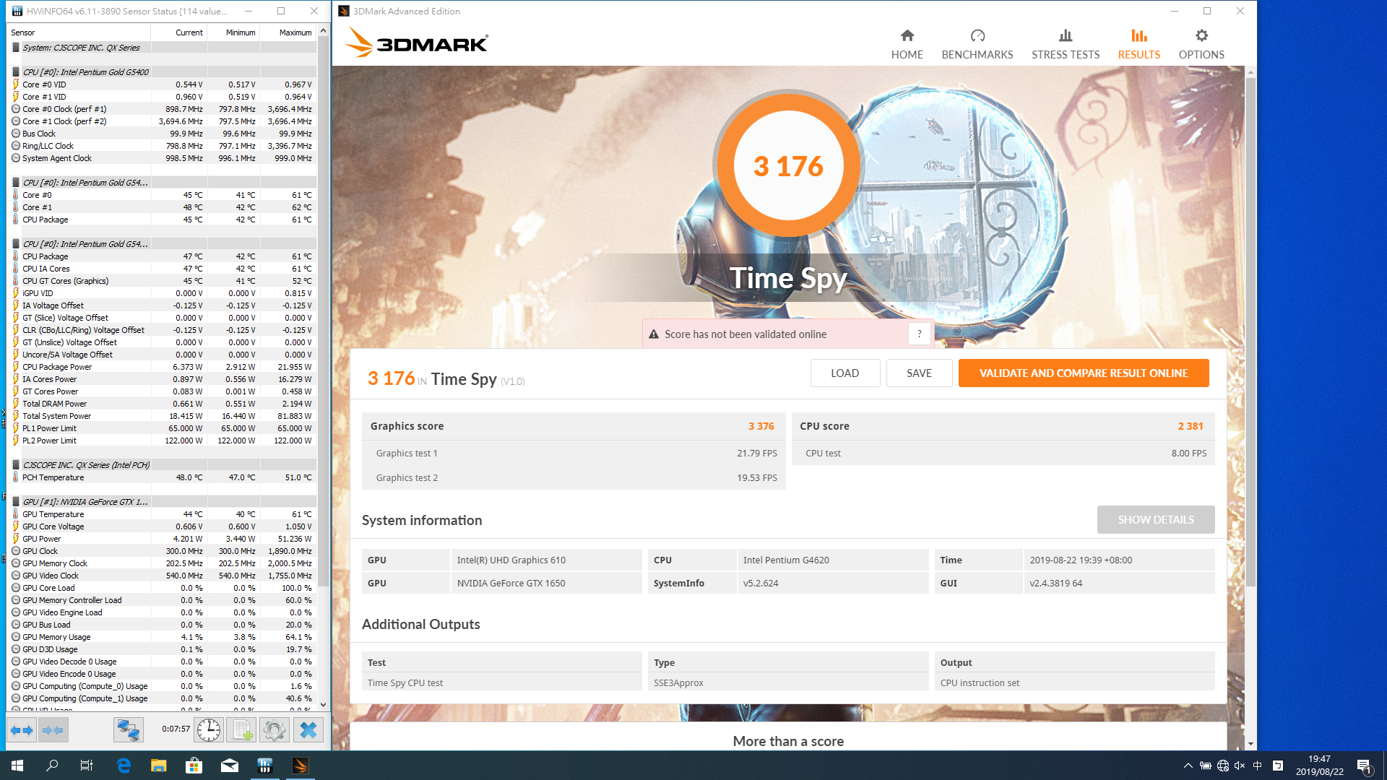Reset sensor min/max with clock icon
Screen dimensions: 1387x780
pos(209,730)
